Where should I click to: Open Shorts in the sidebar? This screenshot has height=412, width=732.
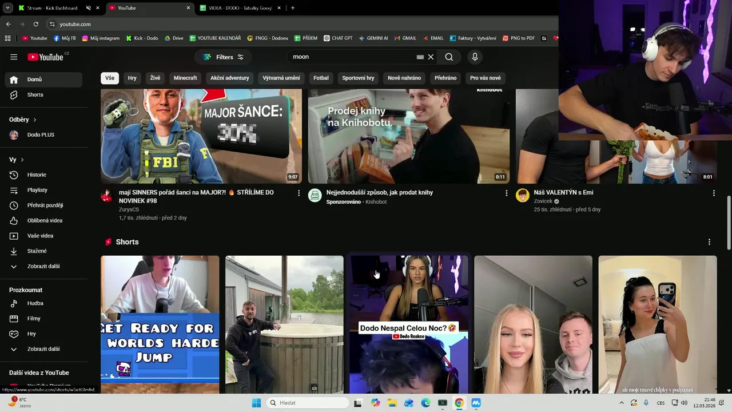[43, 94]
